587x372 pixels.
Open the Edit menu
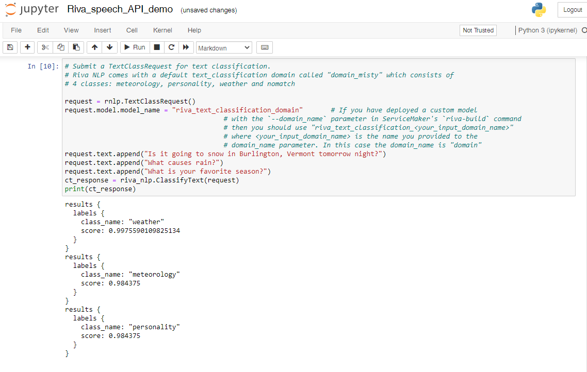coord(43,30)
